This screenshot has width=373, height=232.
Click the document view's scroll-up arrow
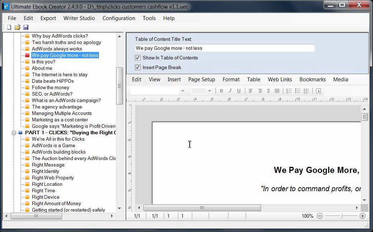pyautogui.click(x=364, y=109)
